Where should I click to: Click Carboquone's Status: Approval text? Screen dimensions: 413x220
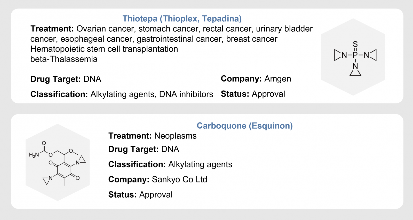(140, 195)
